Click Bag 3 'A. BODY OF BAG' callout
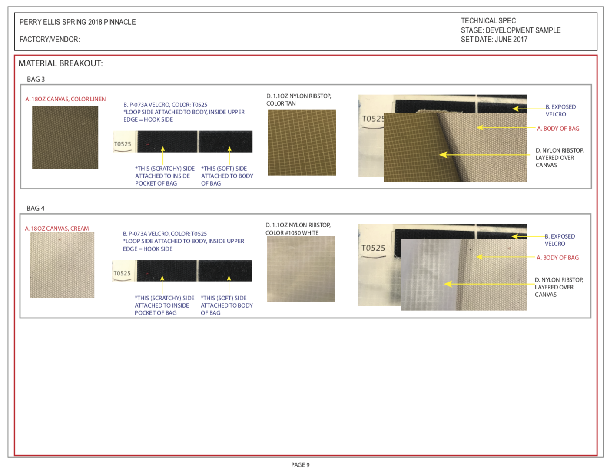Image resolution: width=610 pixels, height=471 pixels. coord(558,129)
